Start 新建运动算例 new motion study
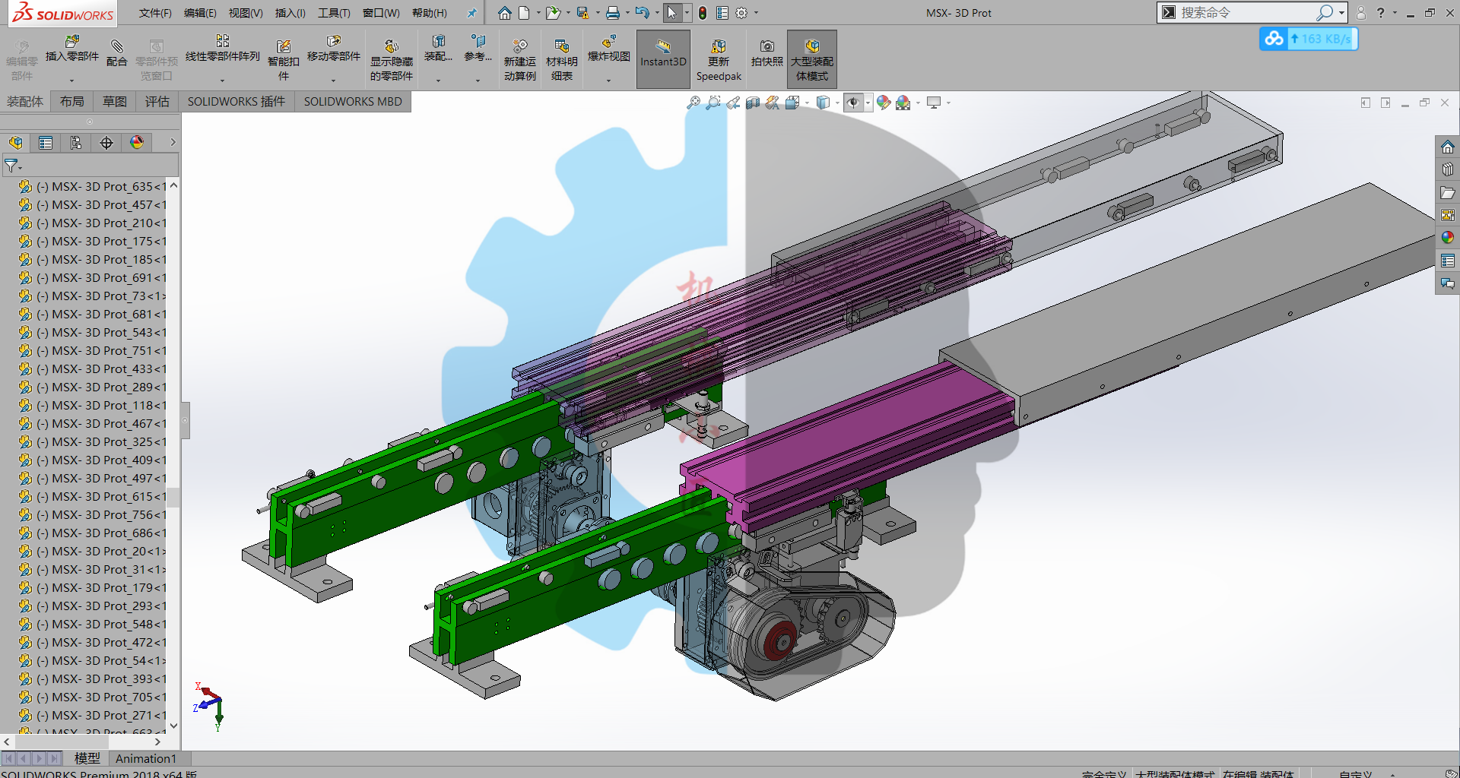This screenshot has height=778, width=1460. pyautogui.click(x=519, y=60)
